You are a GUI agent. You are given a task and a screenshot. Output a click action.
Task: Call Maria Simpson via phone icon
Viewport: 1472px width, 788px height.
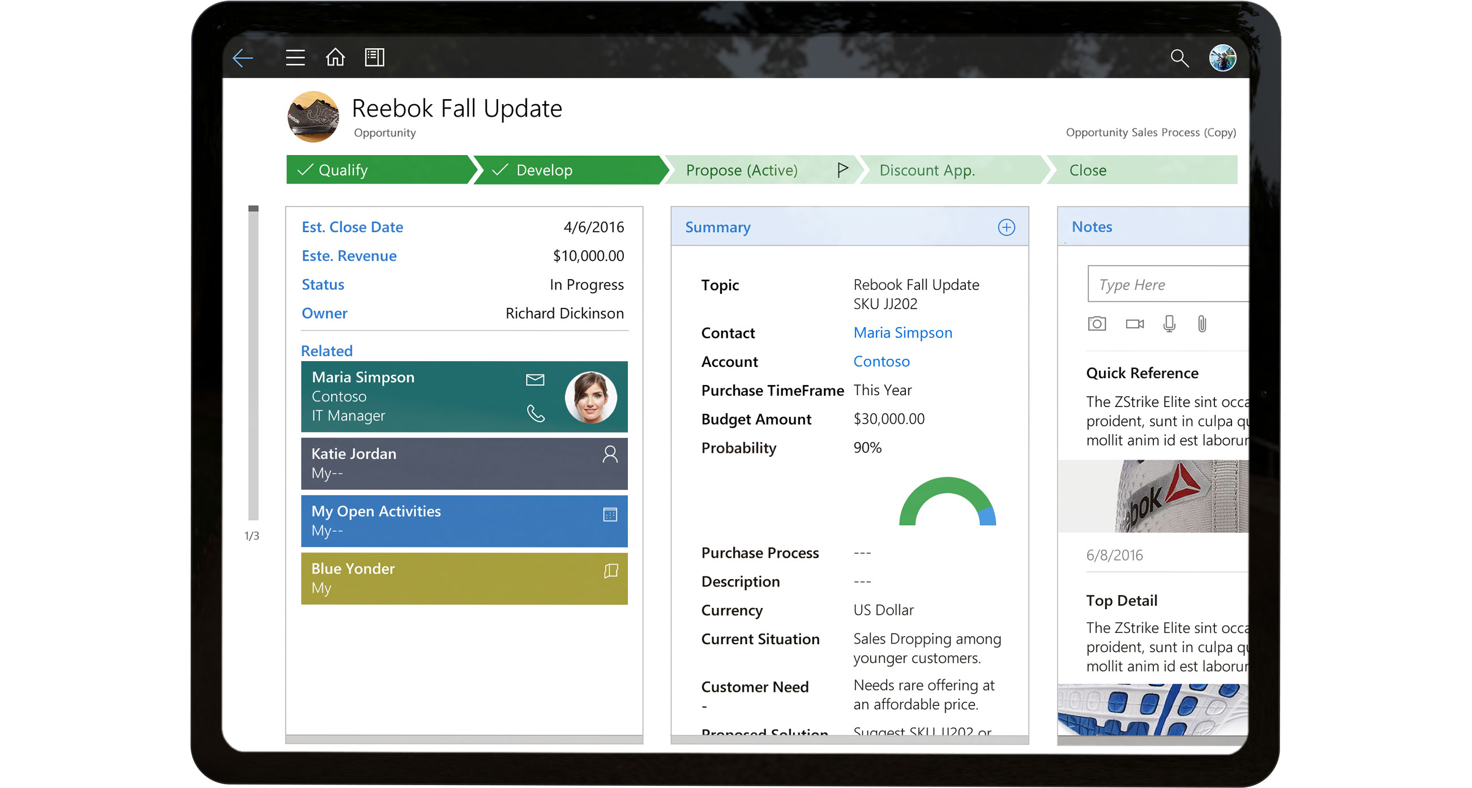click(536, 413)
